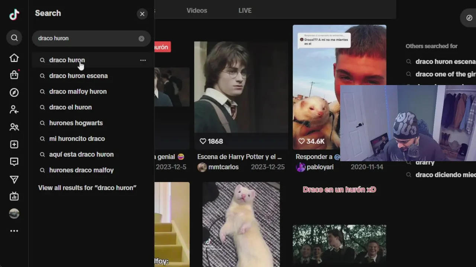Go to For You home icon

[x=14, y=58]
